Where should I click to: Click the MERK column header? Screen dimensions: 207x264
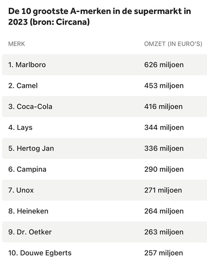point(17,44)
